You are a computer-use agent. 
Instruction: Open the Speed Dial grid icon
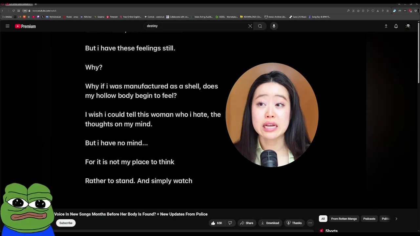point(19,11)
